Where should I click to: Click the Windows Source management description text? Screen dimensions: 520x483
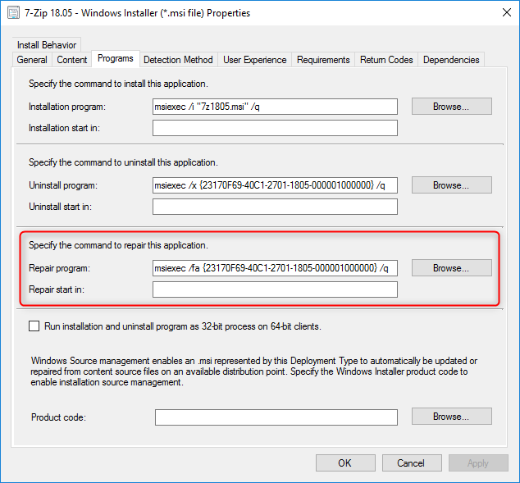(253, 371)
